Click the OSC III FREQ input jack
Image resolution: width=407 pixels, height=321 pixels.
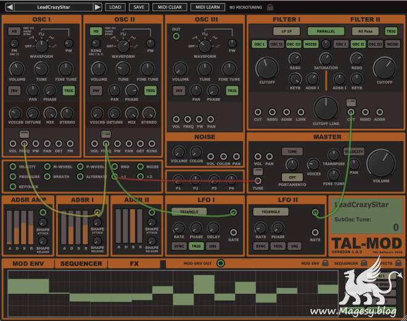[x=187, y=119]
